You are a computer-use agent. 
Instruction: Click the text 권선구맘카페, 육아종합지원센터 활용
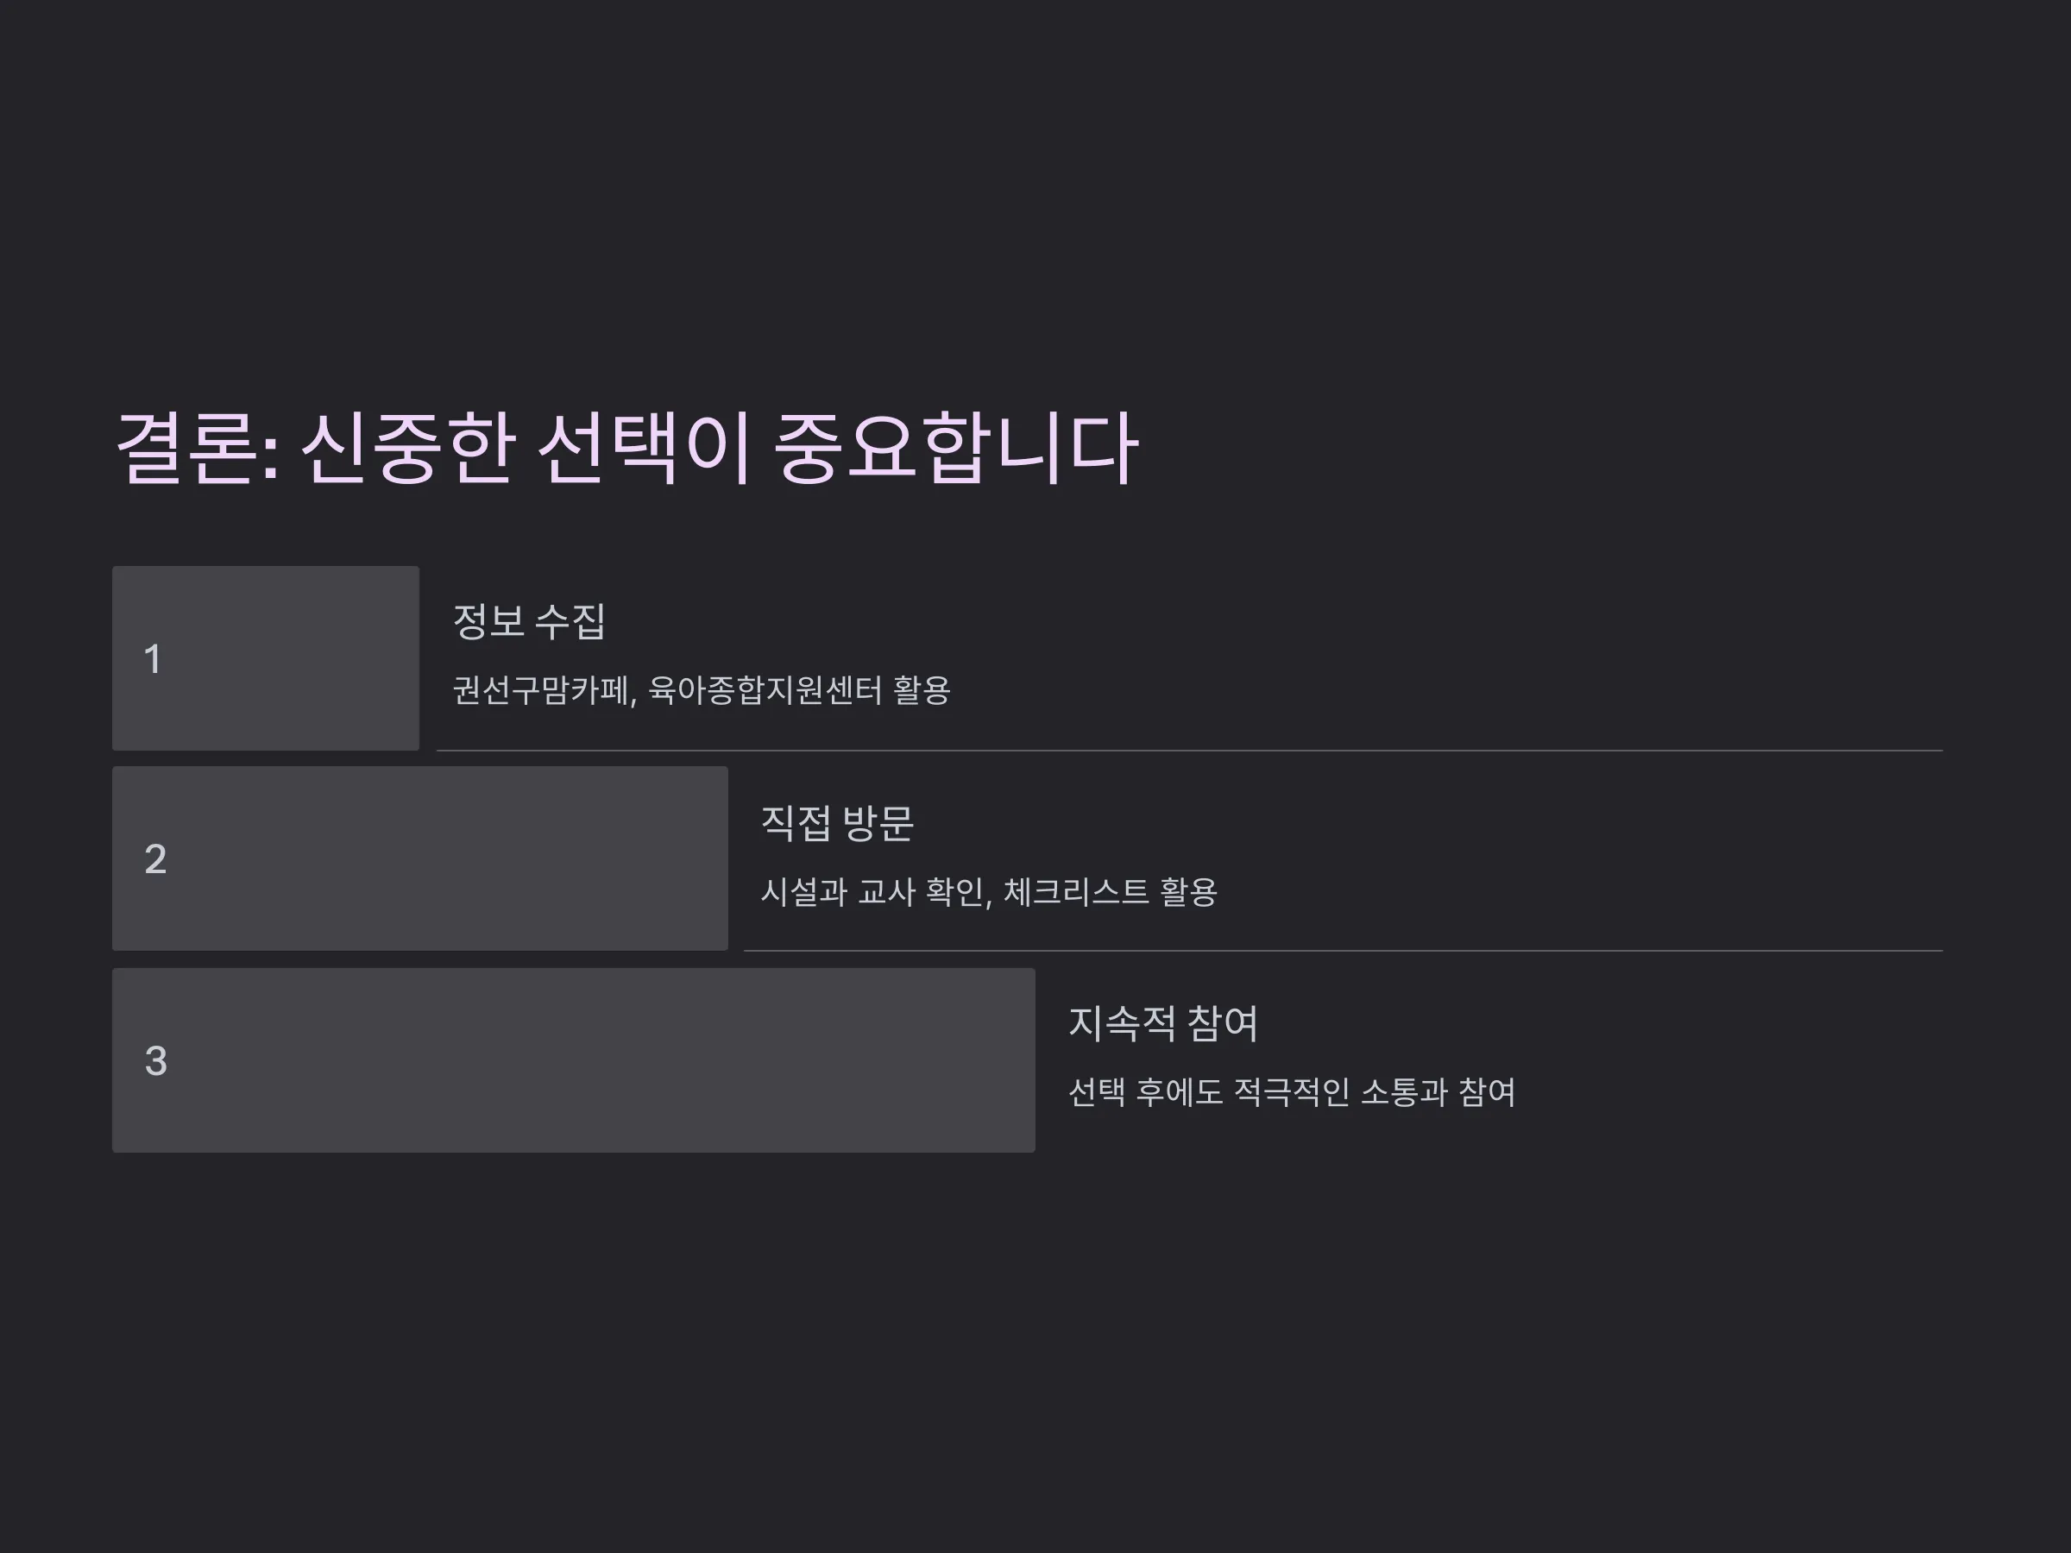click(x=702, y=691)
